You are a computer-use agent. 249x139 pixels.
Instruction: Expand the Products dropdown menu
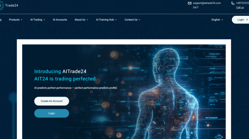click(x=16, y=20)
